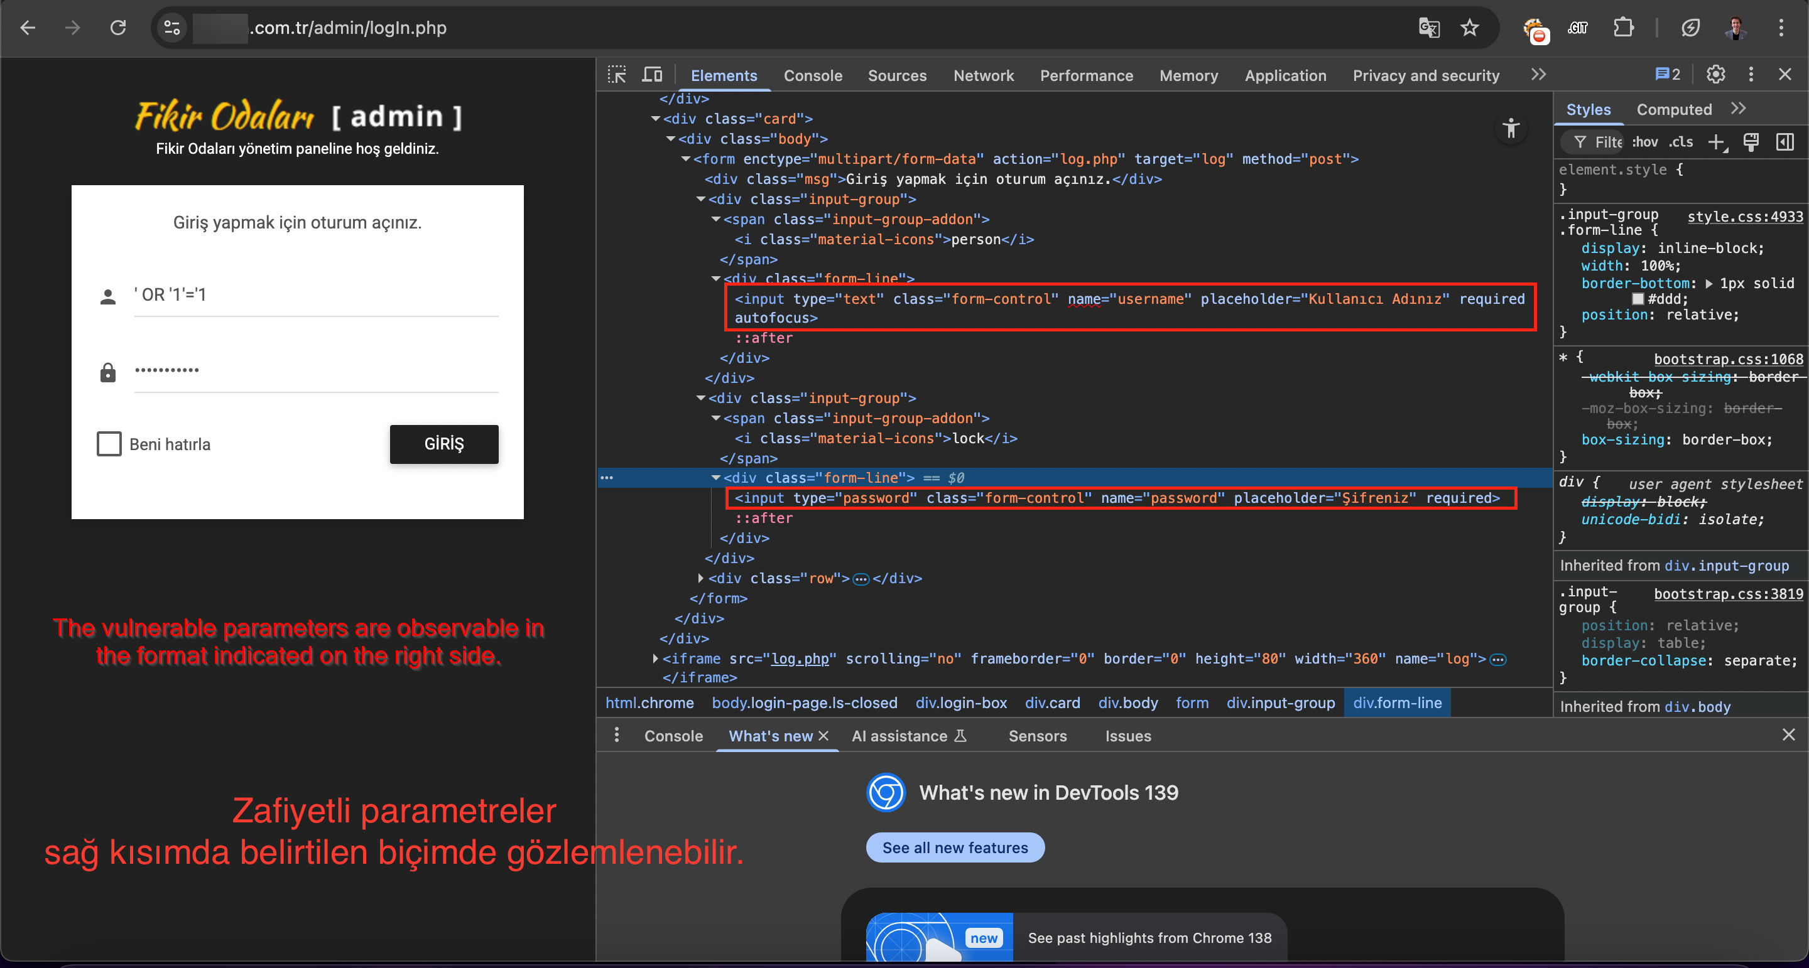Select the inspect element cursor icon
Viewport: 1809px width, 968px height.
pos(617,75)
